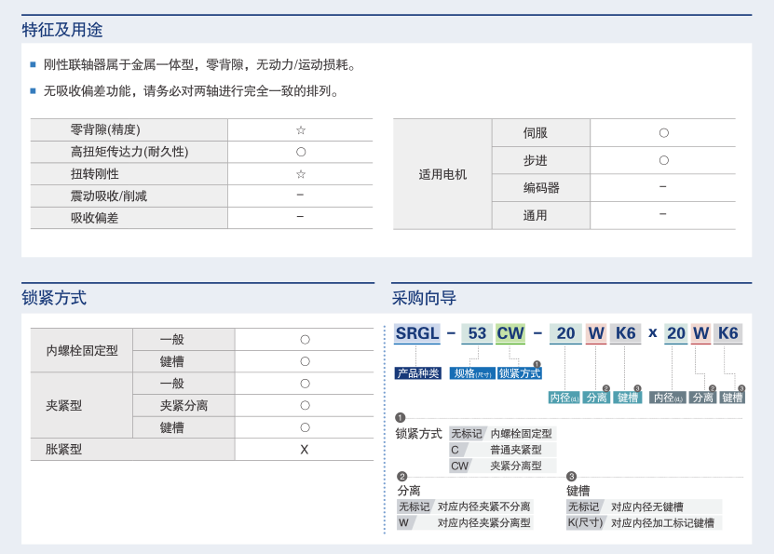Click the green CW locking code box
This screenshot has height=554, width=775.
[x=510, y=333]
